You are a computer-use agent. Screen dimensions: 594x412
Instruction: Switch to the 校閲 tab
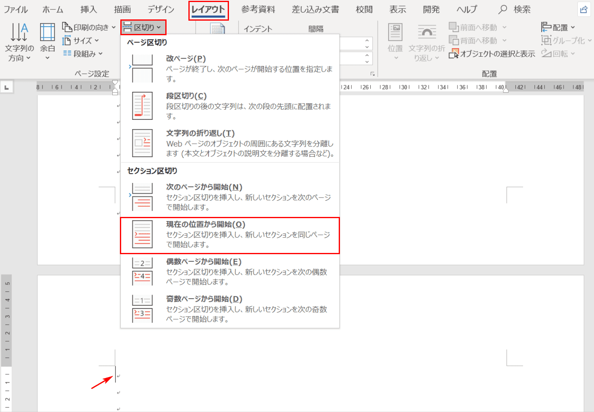click(x=364, y=9)
